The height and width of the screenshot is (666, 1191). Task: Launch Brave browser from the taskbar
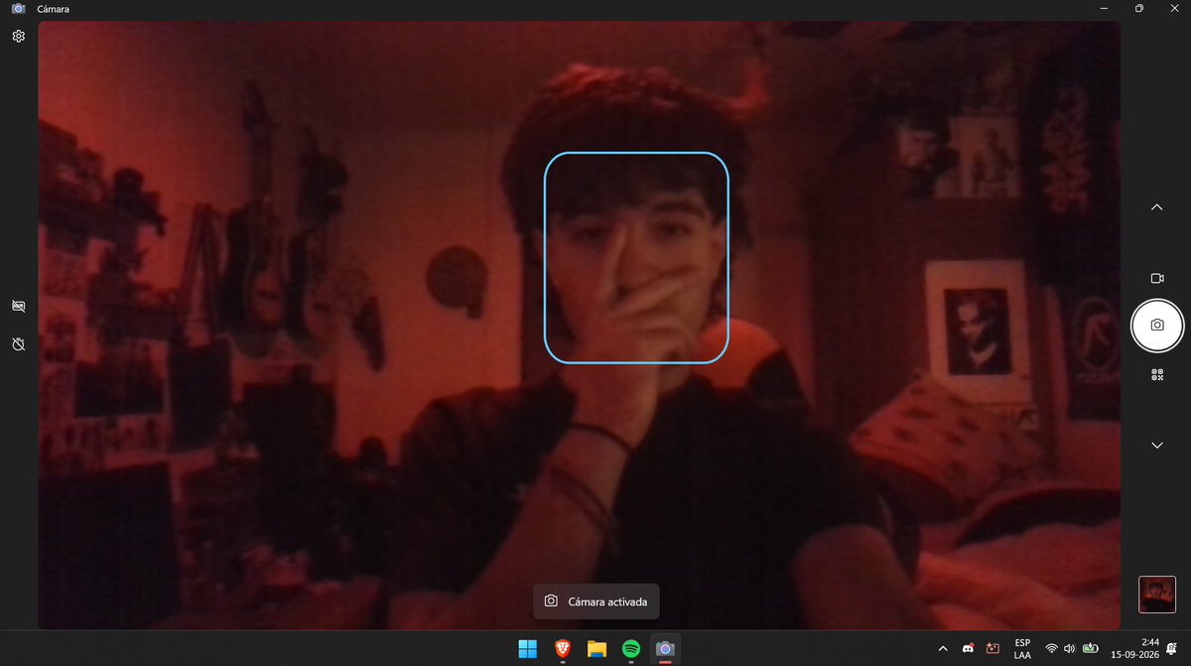pyautogui.click(x=562, y=649)
